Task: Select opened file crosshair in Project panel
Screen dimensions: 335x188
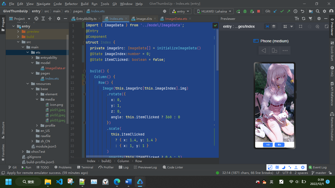Action: [36, 19]
